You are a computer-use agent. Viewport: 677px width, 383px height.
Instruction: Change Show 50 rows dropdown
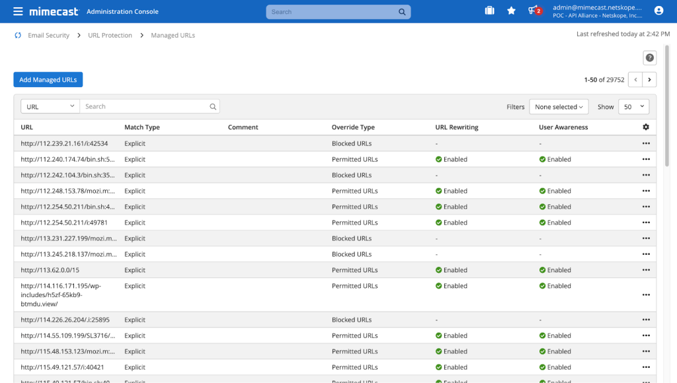tap(633, 107)
